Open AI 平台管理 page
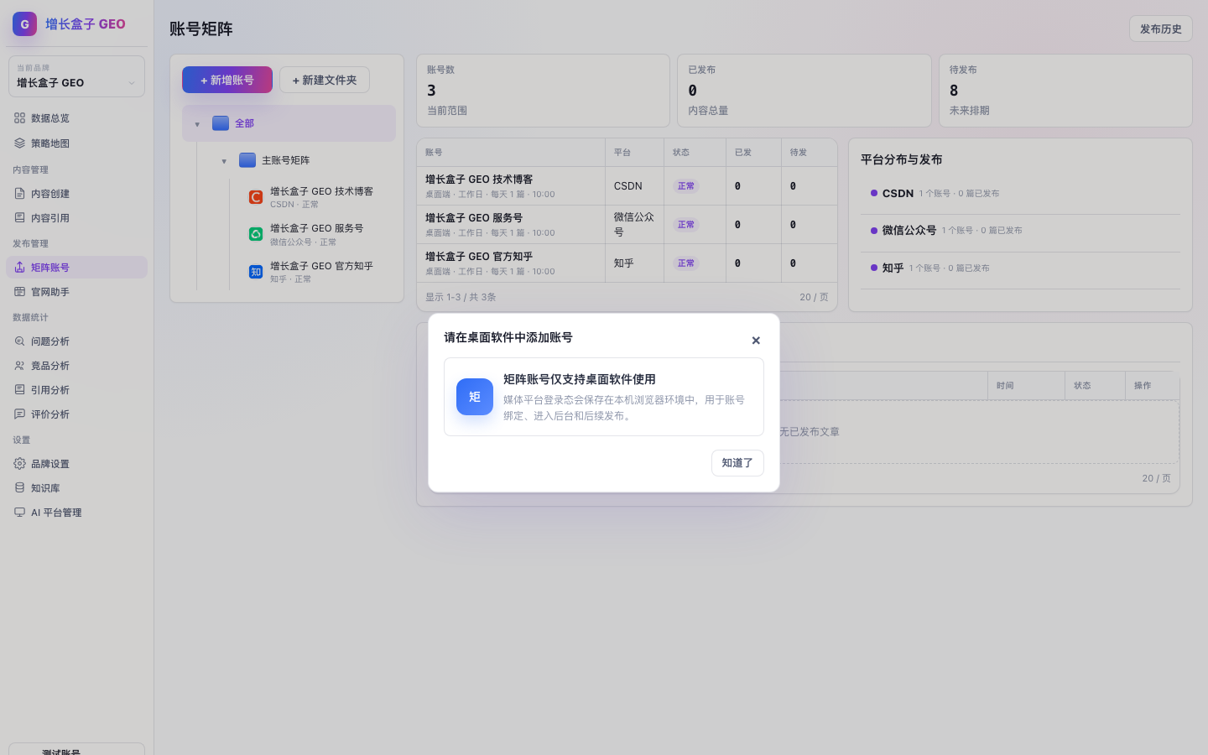Screen dimensions: 1208x755 76,513
